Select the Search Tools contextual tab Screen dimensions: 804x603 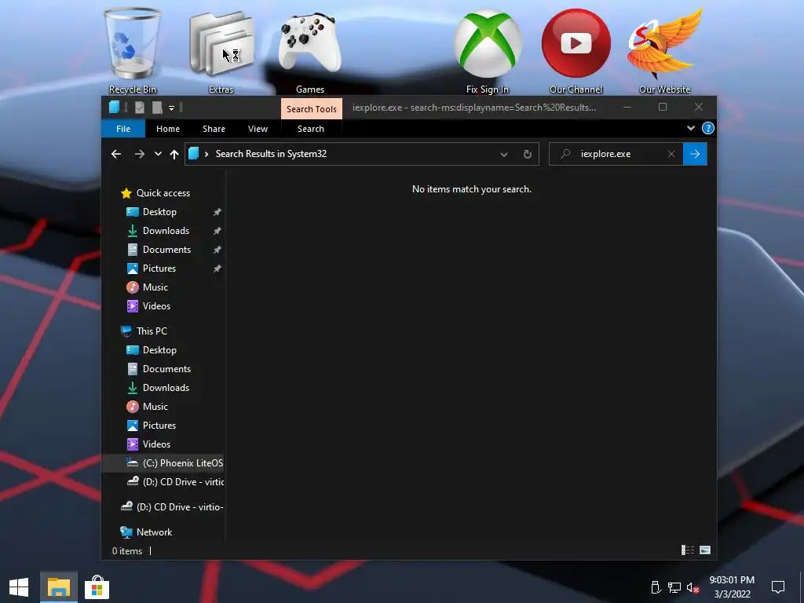[x=311, y=108]
